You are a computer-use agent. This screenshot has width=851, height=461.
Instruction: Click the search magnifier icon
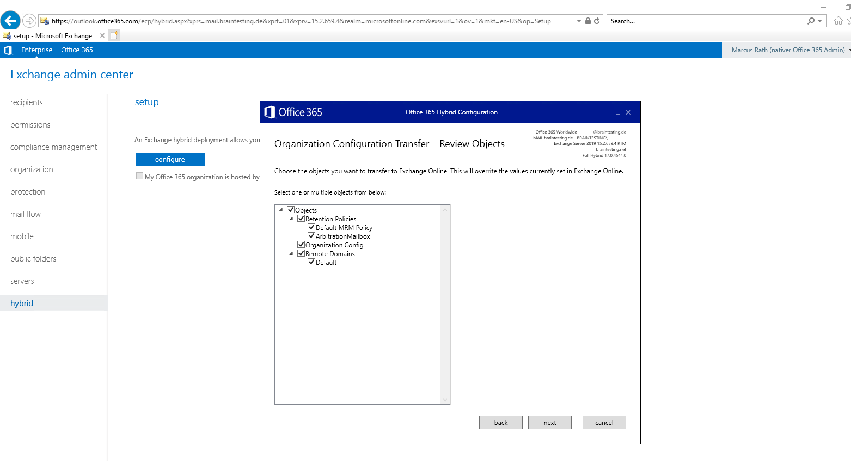tap(811, 21)
